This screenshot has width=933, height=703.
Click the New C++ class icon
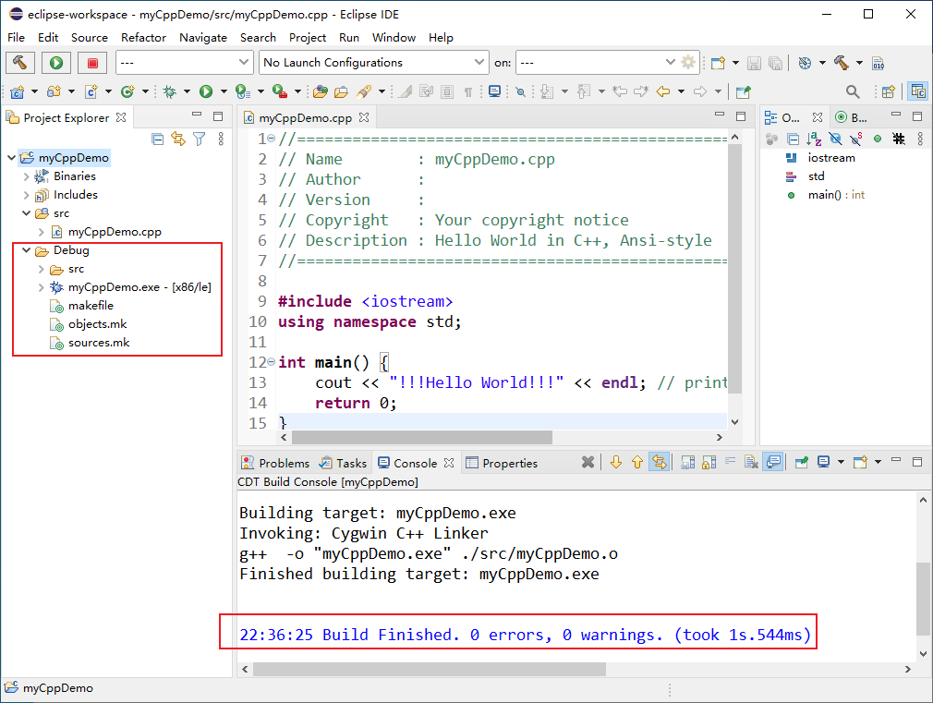click(x=127, y=91)
